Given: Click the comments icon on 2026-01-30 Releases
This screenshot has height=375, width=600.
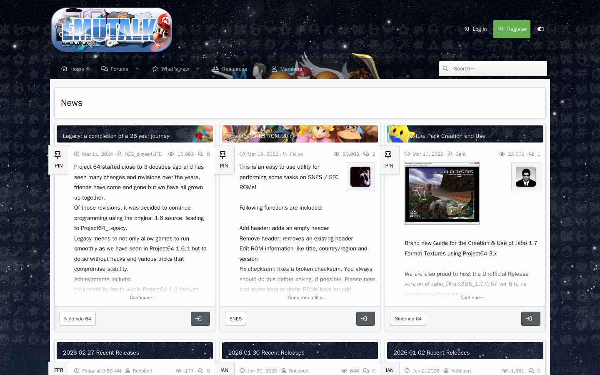Looking at the screenshot, I should [366, 371].
